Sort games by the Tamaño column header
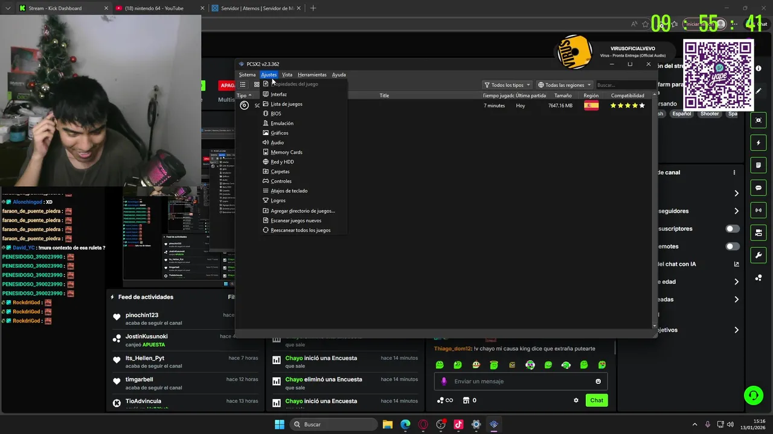This screenshot has height=434, width=773. coord(563,95)
